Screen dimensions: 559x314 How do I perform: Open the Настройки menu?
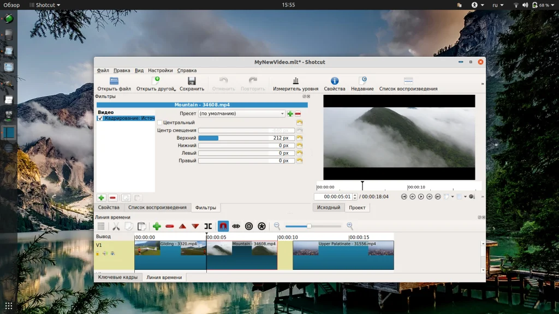pos(160,70)
